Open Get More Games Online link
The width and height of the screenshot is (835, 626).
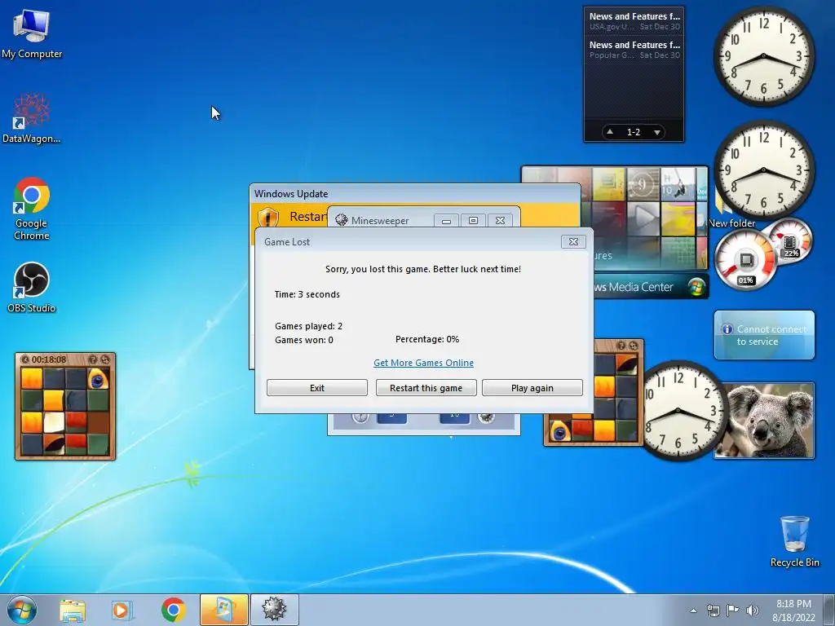pyautogui.click(x=423, y=363)
